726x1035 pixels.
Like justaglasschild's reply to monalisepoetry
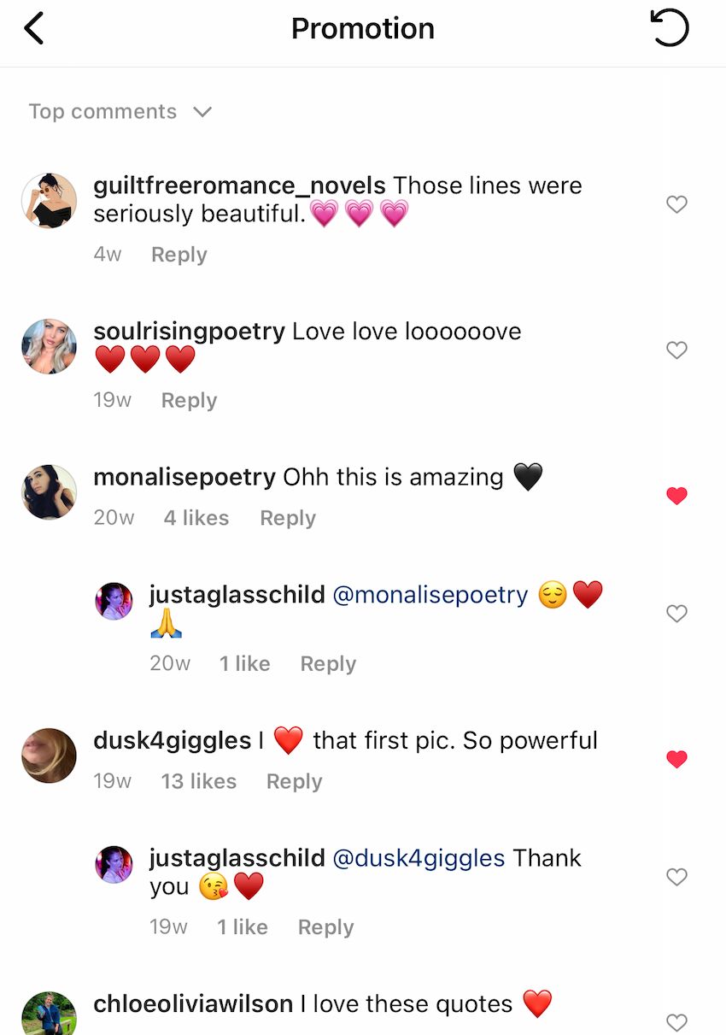click(x=676, y=614)
